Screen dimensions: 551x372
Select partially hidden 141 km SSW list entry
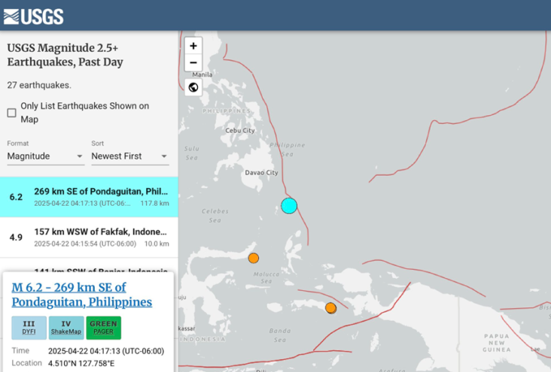(x=89, y=270)
